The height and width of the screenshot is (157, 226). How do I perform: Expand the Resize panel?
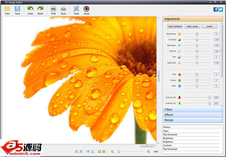(x=193, y=120)
